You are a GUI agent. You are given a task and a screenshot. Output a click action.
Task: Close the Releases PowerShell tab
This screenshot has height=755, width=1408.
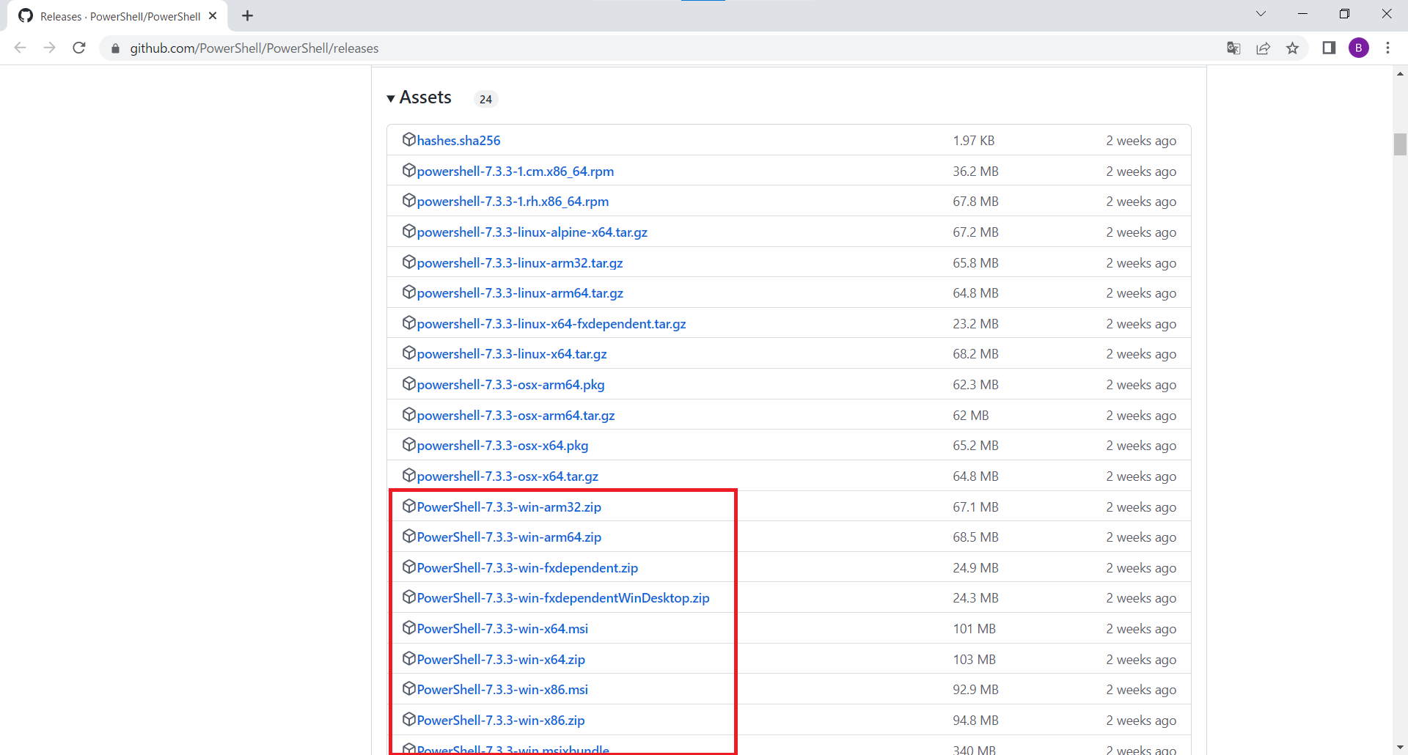click(x=213, y=15)
